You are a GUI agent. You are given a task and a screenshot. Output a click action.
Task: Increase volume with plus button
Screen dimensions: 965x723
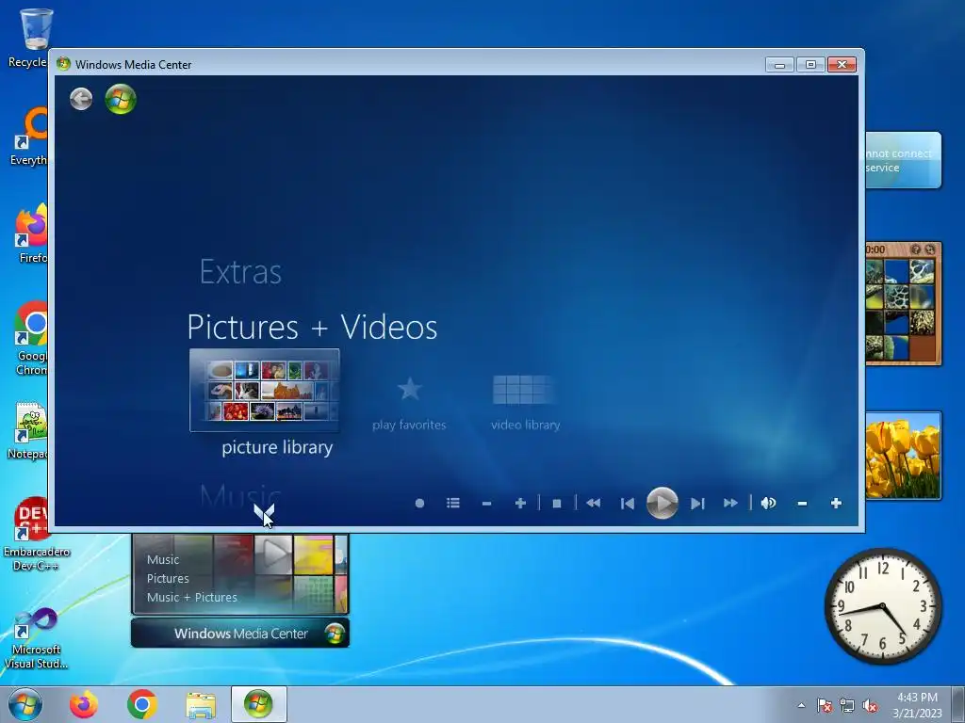[x=836, y=504]
